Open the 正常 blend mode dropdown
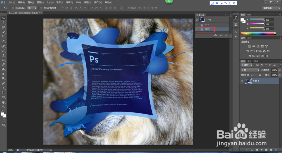 click(250, 70)
